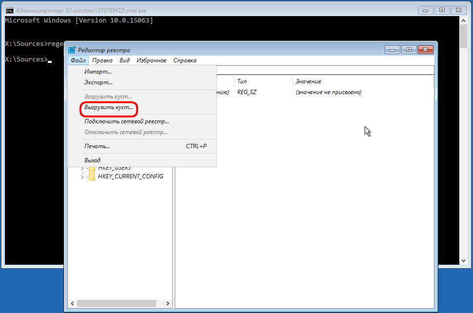Click the CTRL+P shortcut label
Viewport: 473px width, 313px height.
(x=196, y=146)
